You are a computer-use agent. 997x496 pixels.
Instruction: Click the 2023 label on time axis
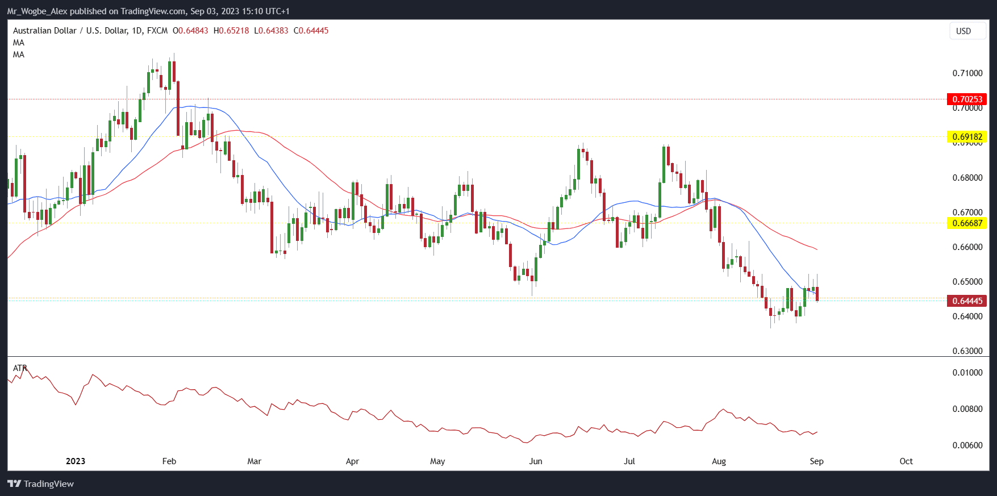pos(76,461)
